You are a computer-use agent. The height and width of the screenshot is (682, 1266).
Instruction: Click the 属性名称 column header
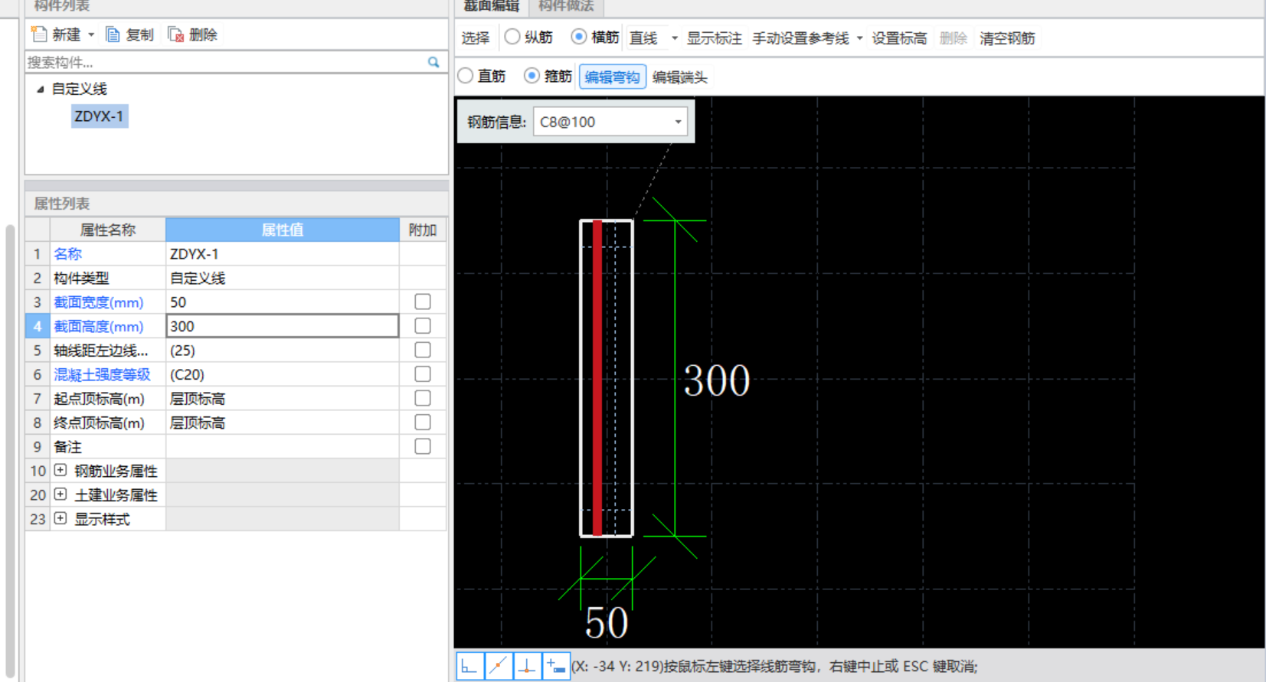[x=108, y=230]
